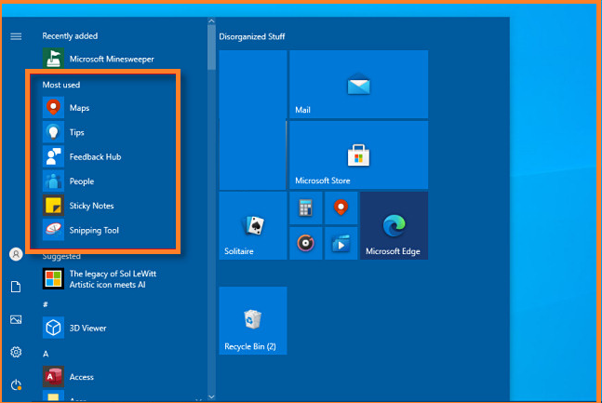602x403 pixels.
Task: Open the small Maps tile
Action: click(x=341, y=208)
